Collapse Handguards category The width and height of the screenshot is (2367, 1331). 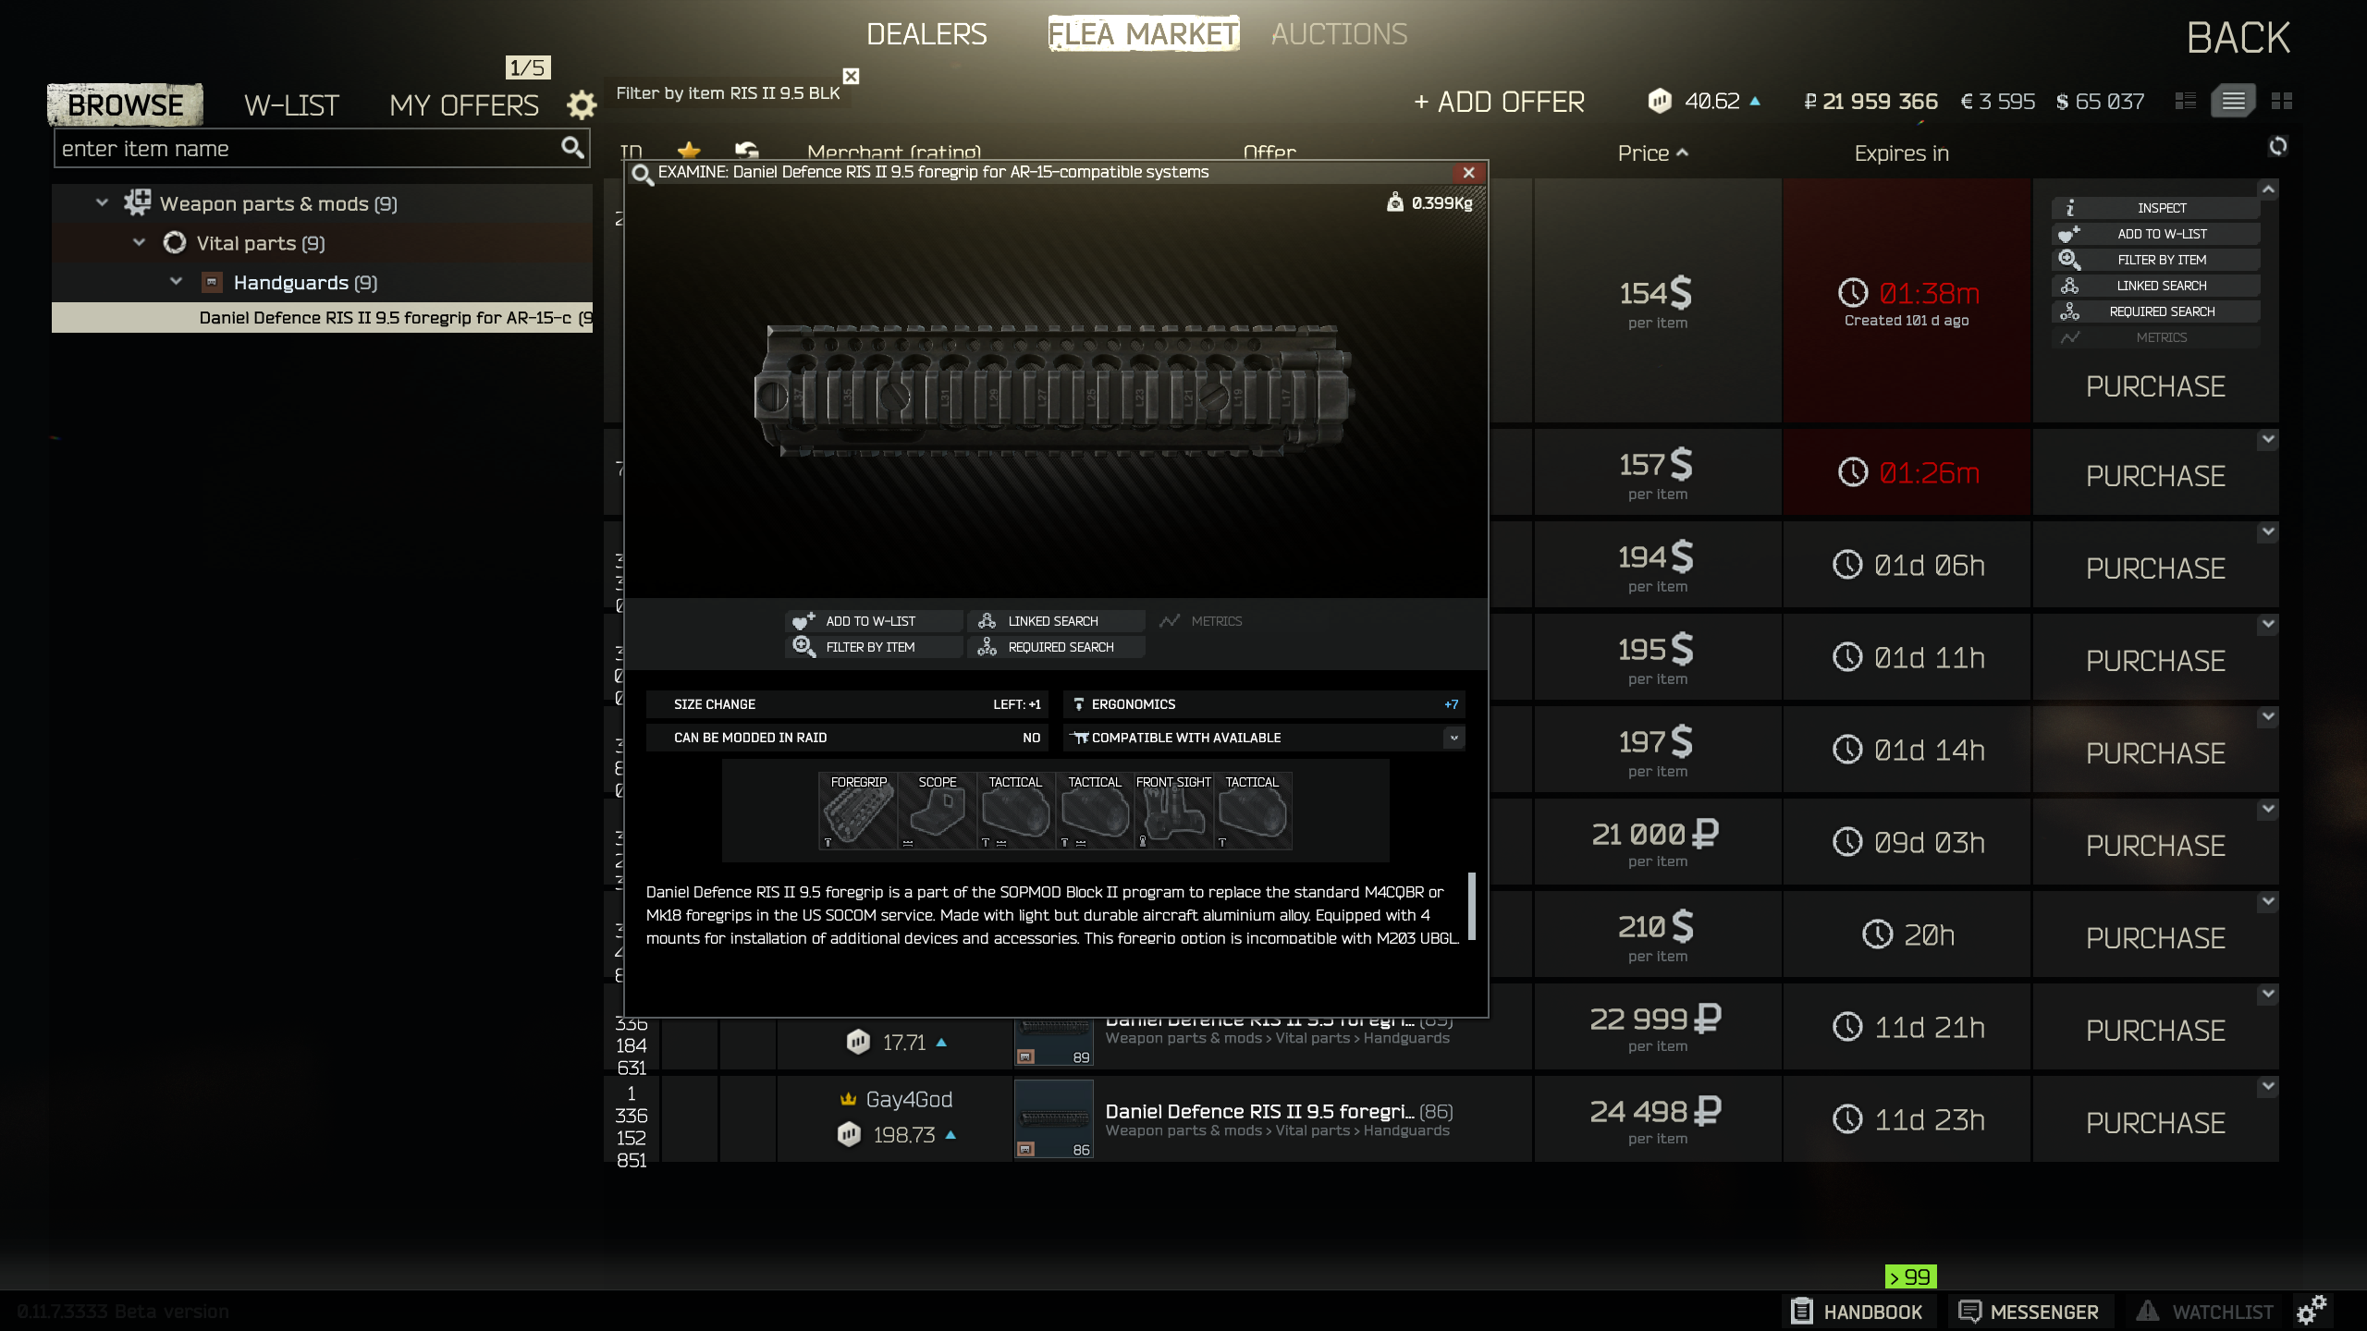click(176, 282)
